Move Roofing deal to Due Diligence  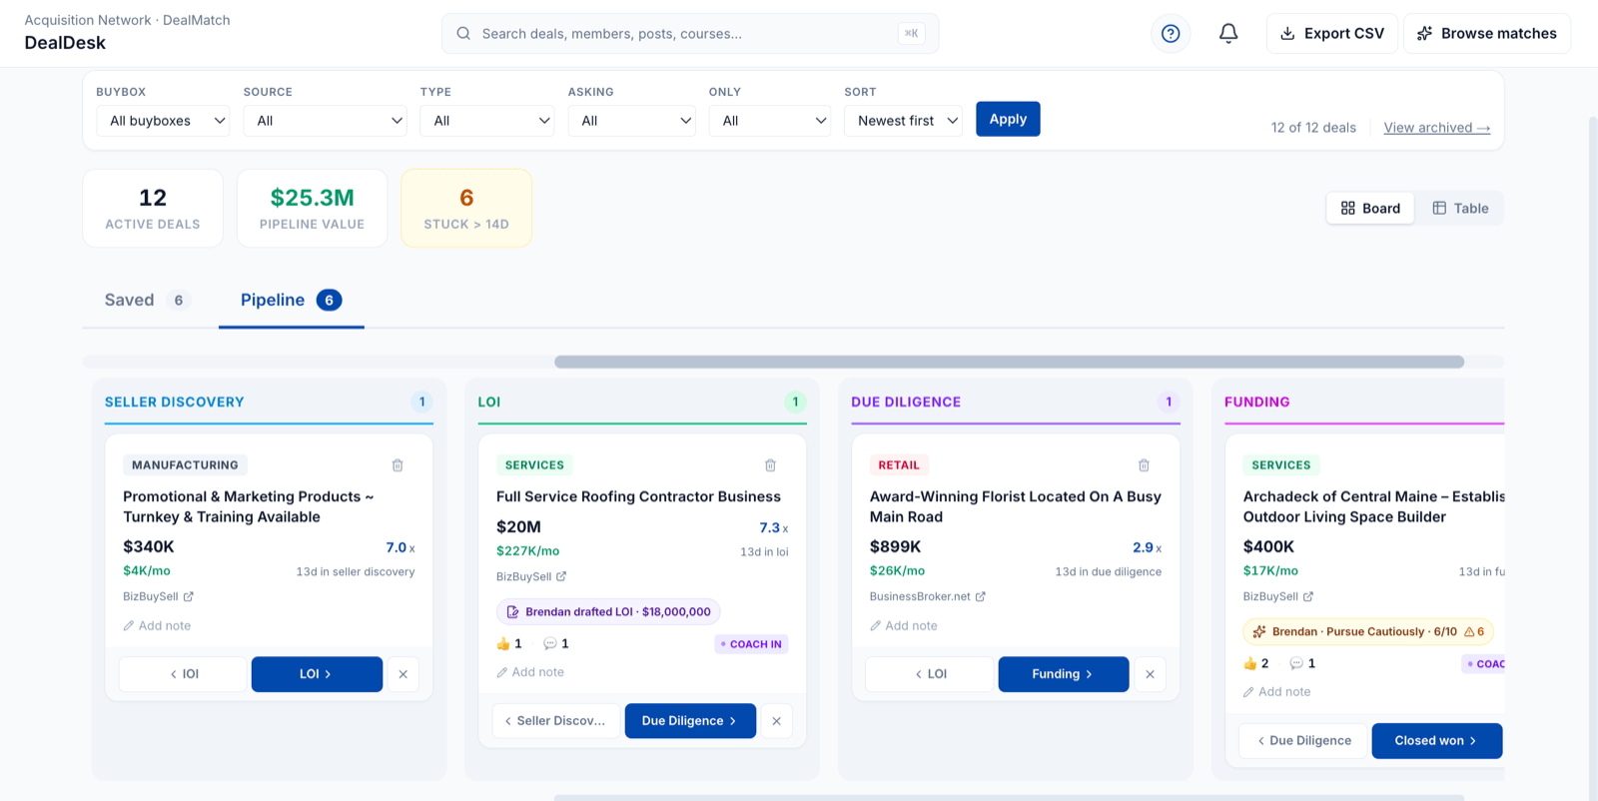(x=690, y=721)
